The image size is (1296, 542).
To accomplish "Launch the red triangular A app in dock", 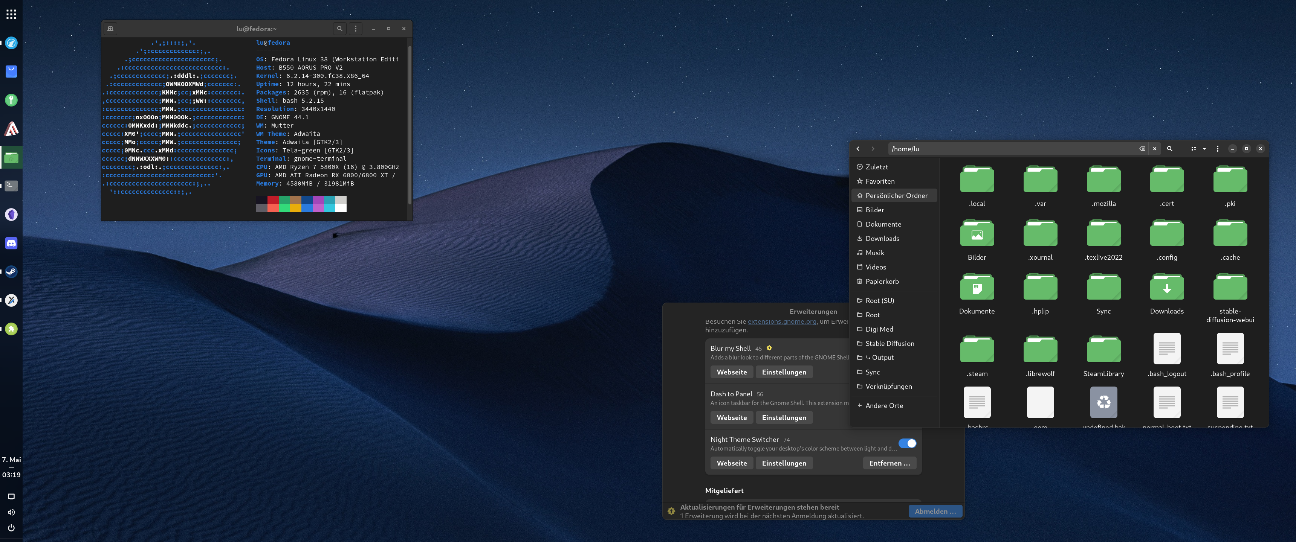I will coord(11,129).
